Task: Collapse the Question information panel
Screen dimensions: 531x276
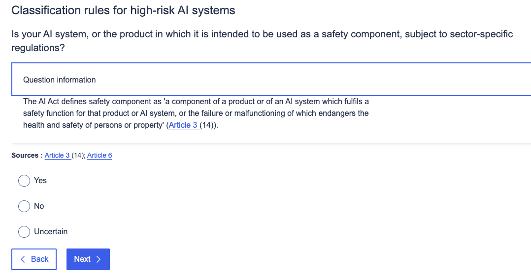Action: point(271,80)
